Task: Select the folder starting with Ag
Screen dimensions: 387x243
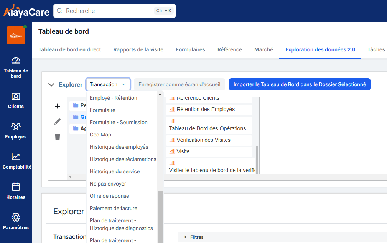Action: (x=78, y=128)
